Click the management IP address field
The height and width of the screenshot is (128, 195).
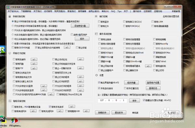click(x=112, y=100)
